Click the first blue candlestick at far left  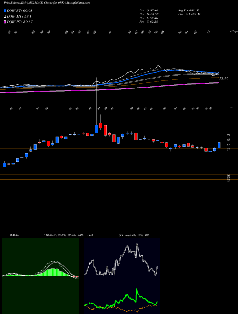[4, 165]
